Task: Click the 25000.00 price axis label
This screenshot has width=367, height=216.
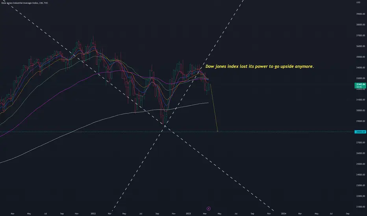Action: click(361, 164)
